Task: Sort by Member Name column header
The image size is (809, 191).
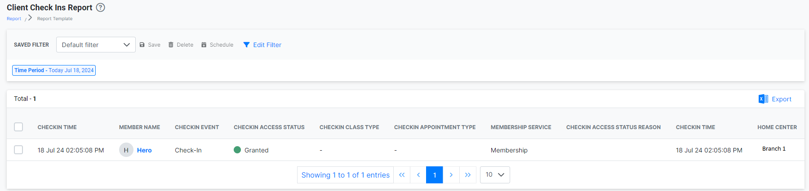Action: point(139,127)
